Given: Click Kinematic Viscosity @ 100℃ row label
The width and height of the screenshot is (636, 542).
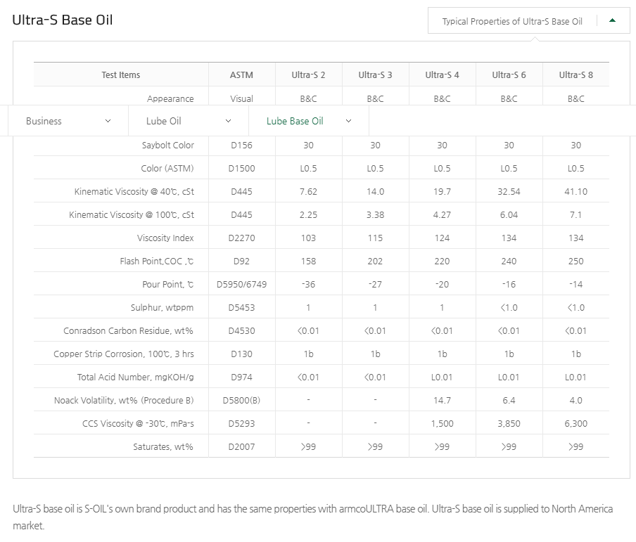Looking at the screenshot, I should click(132, 214).
